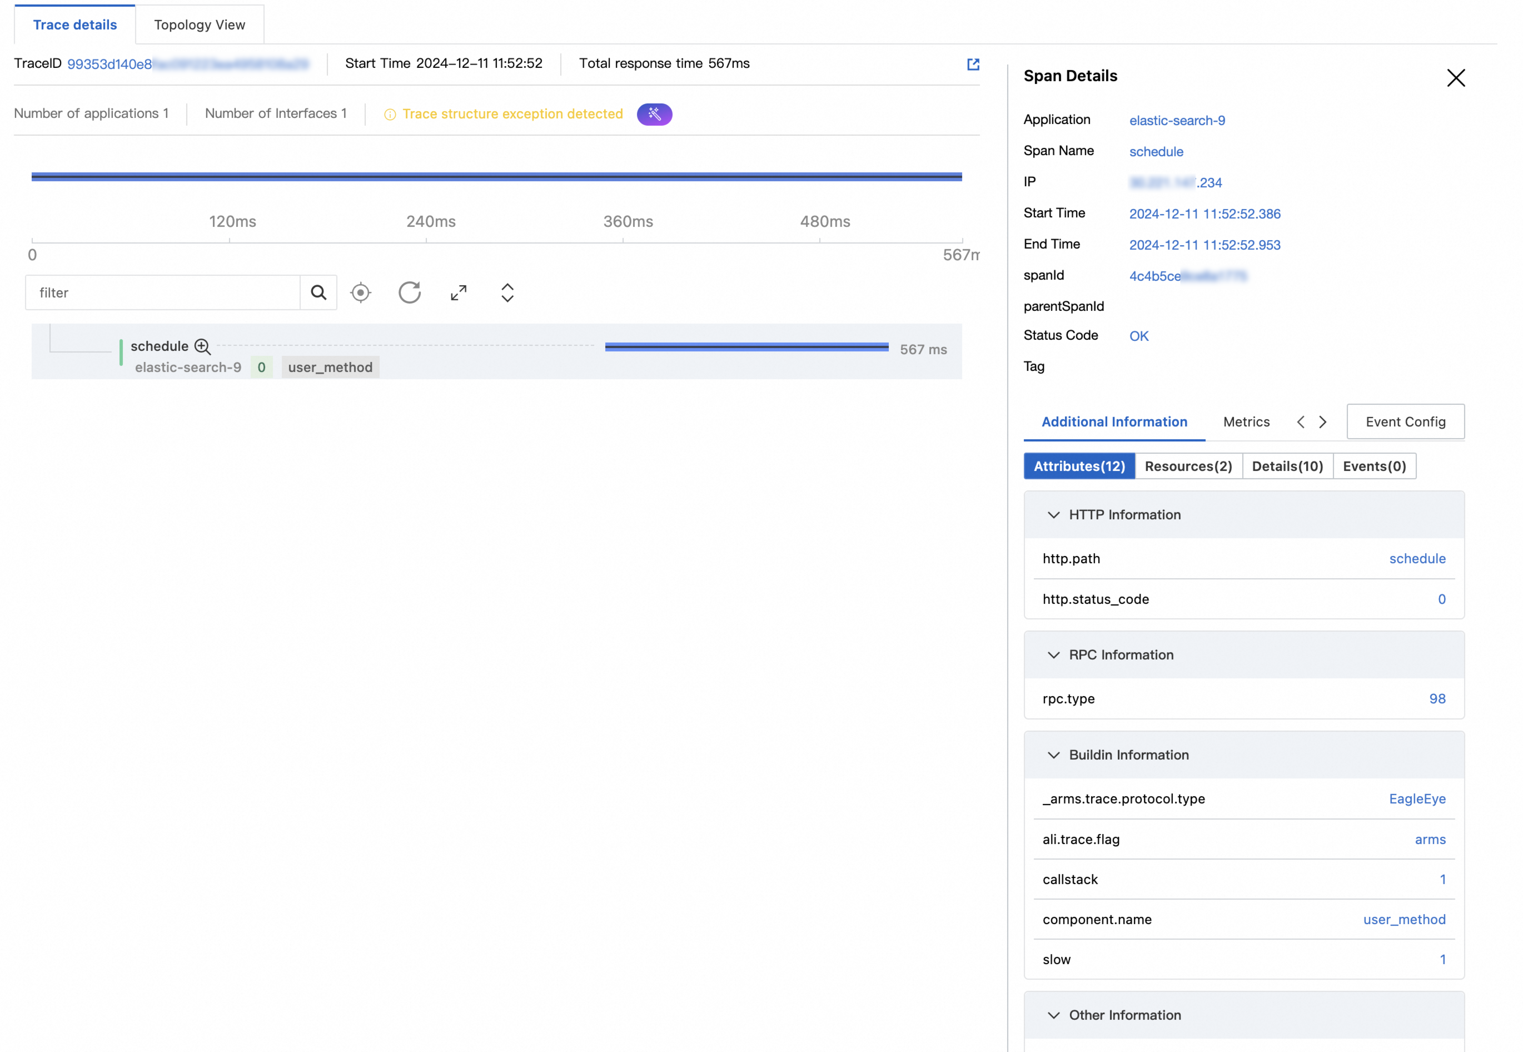Click the fullscreen expand arrows icon

pos(459,293)
